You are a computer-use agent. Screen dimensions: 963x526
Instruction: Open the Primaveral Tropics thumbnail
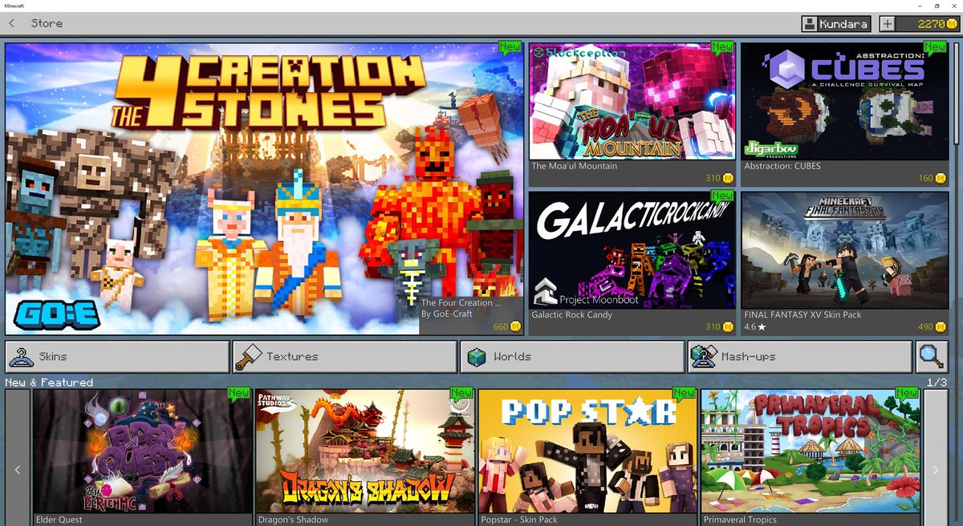coord(811,451)
